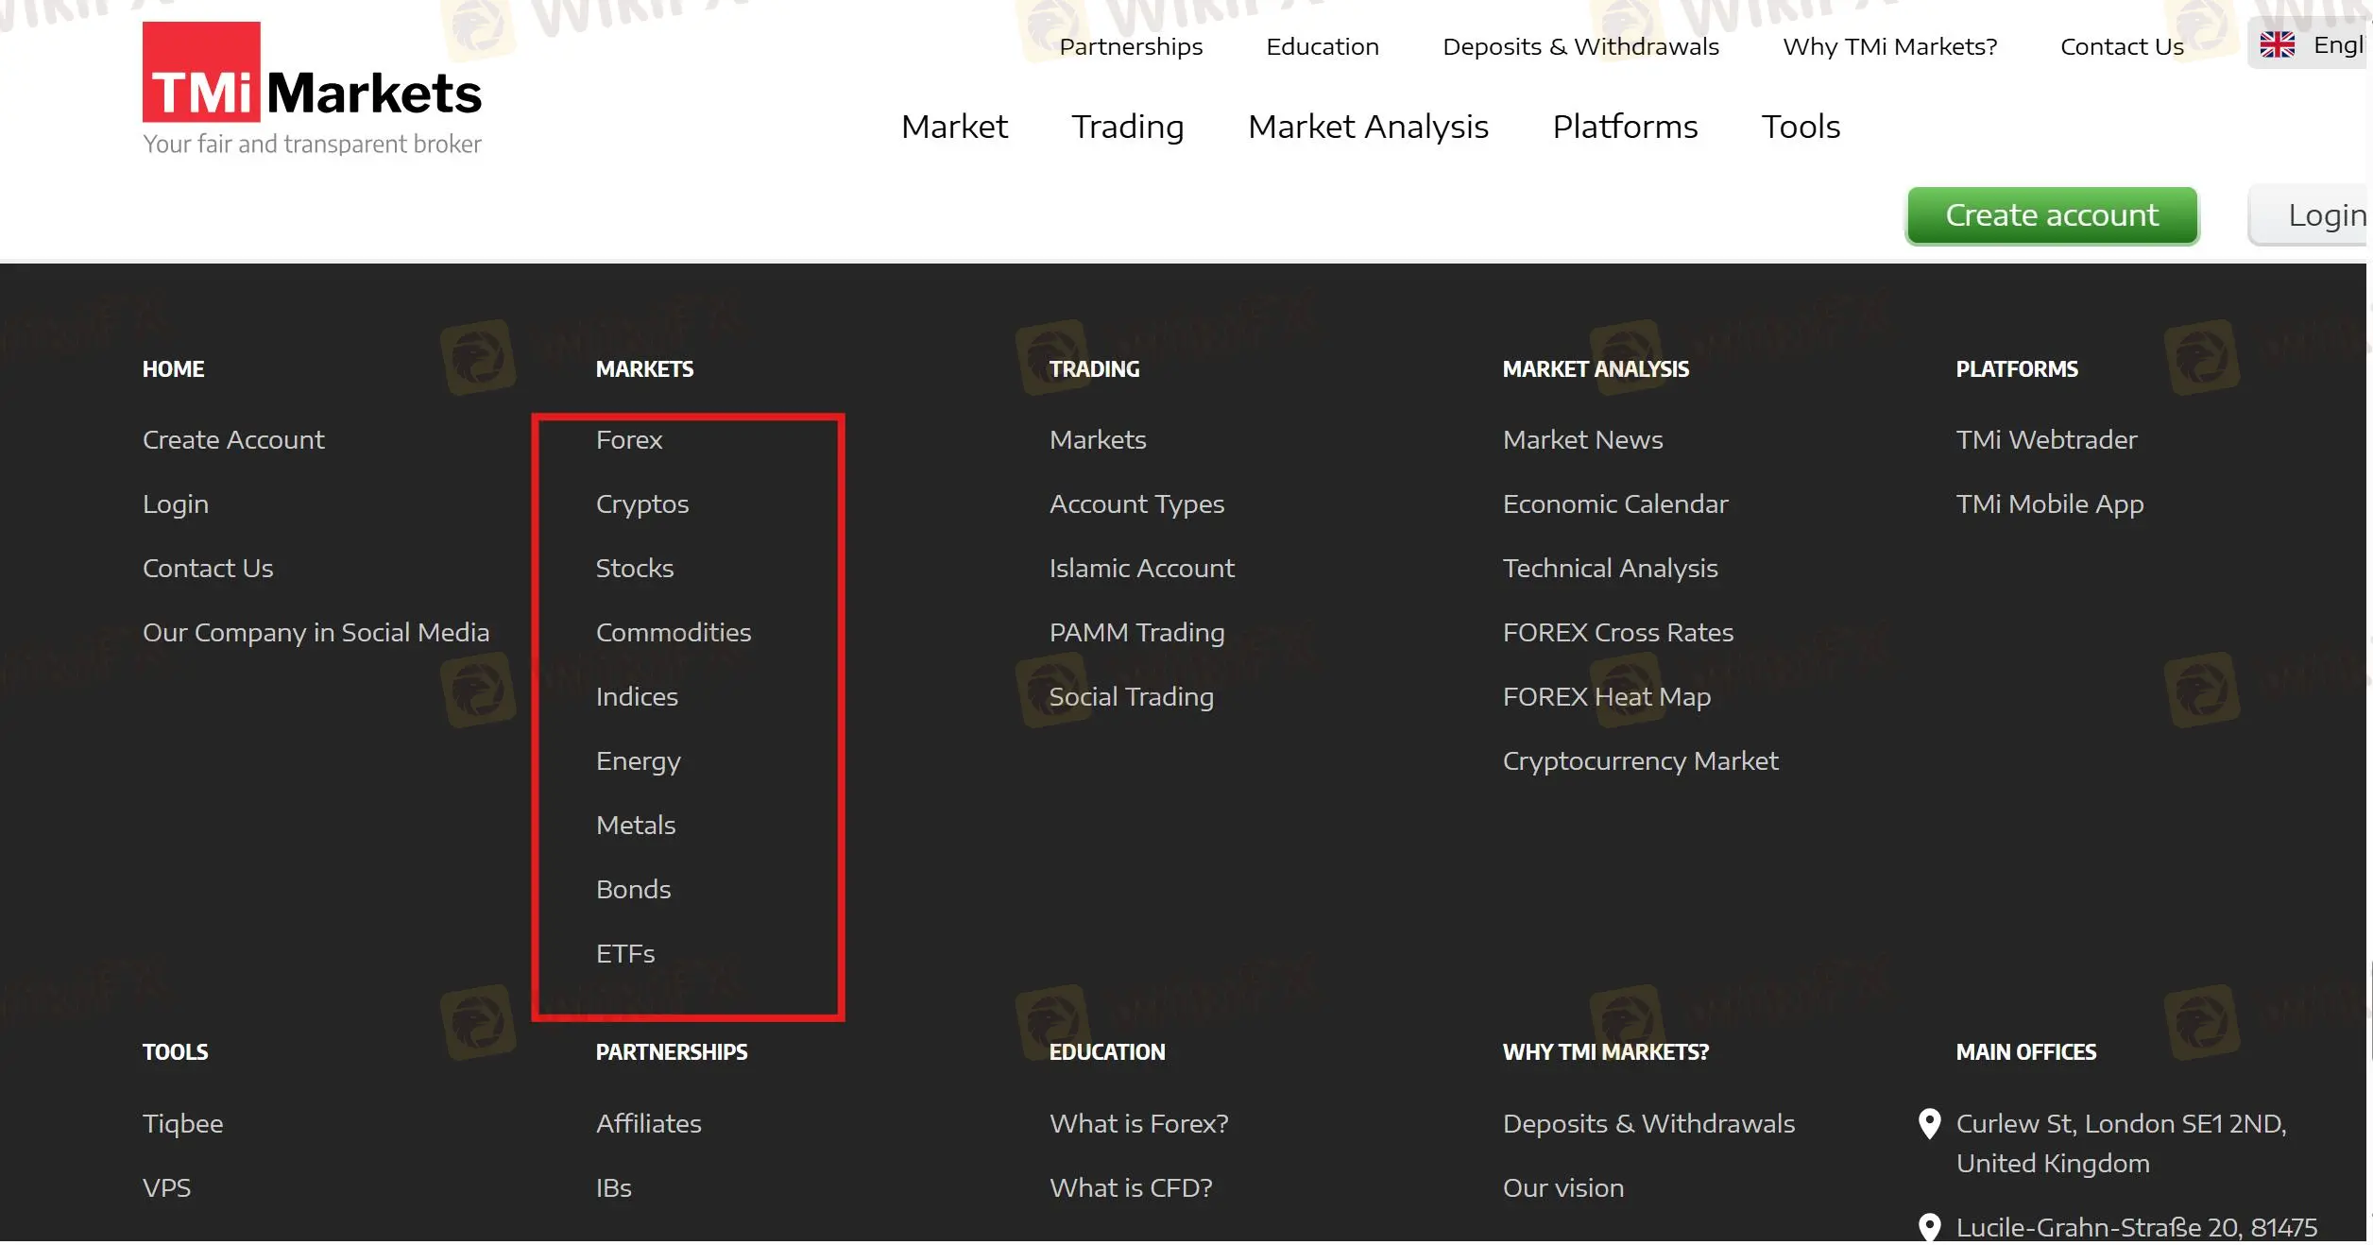Open the Platforms main menu
Image resolution: width=2373 pixels, height=1245 pixels.
click(1625, 127)
